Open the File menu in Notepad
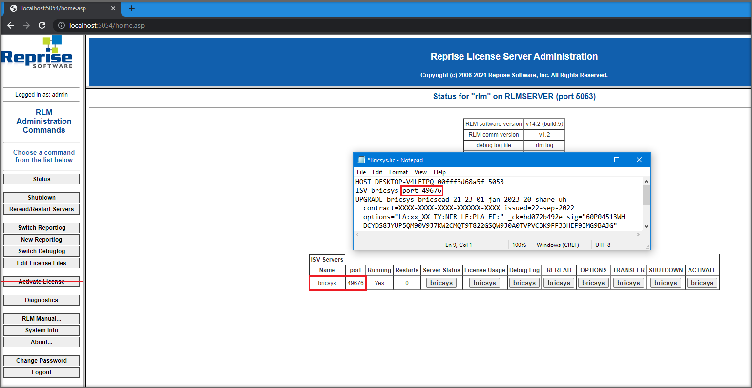This screenshot has height=388, width=752. point(361,172)
